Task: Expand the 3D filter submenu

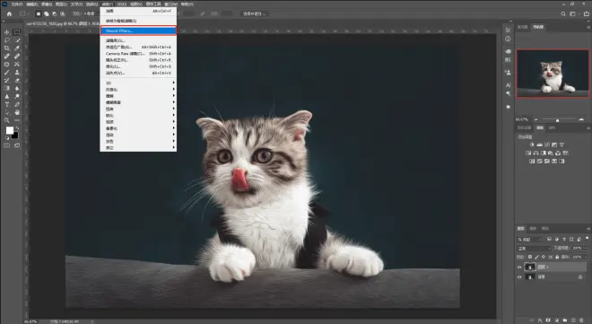Action: pos(138,83)
